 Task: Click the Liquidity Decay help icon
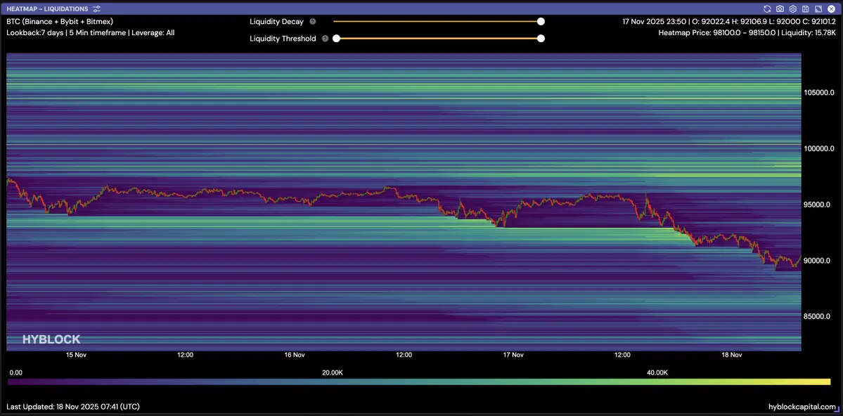point(313,22)
